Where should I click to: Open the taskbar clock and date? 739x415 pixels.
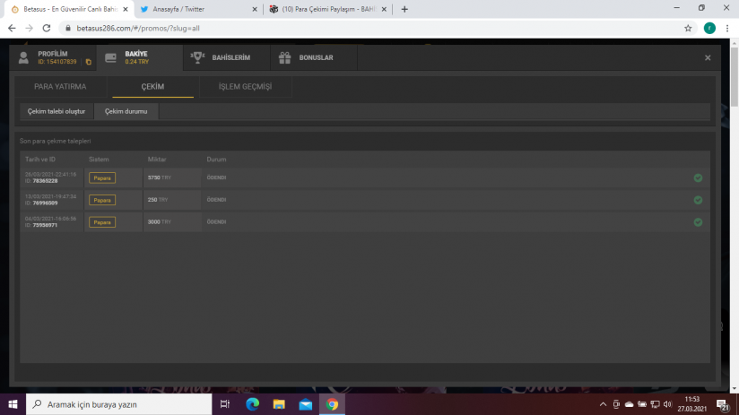click(x=692, y=404)
